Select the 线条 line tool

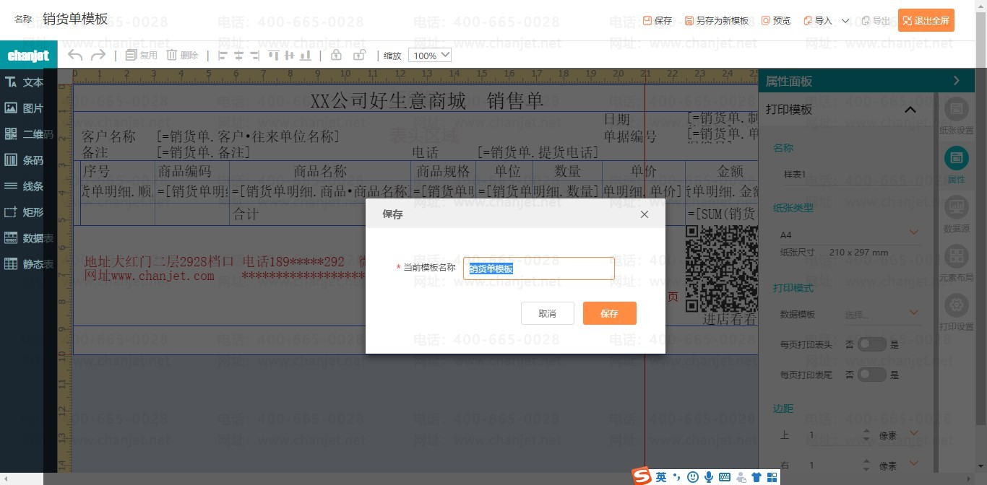point(24,186)
